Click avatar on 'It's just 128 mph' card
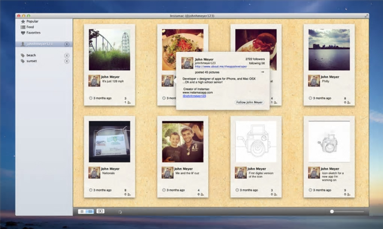The width and height of the screenshot is (383, 229). point(94,81)
